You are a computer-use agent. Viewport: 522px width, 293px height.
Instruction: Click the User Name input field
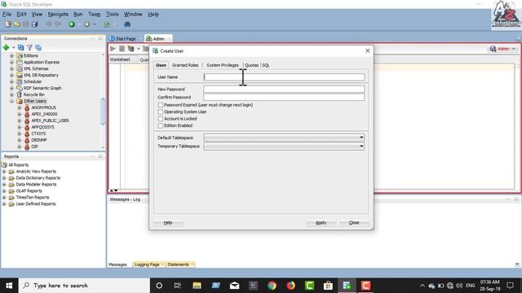point(284,77)
